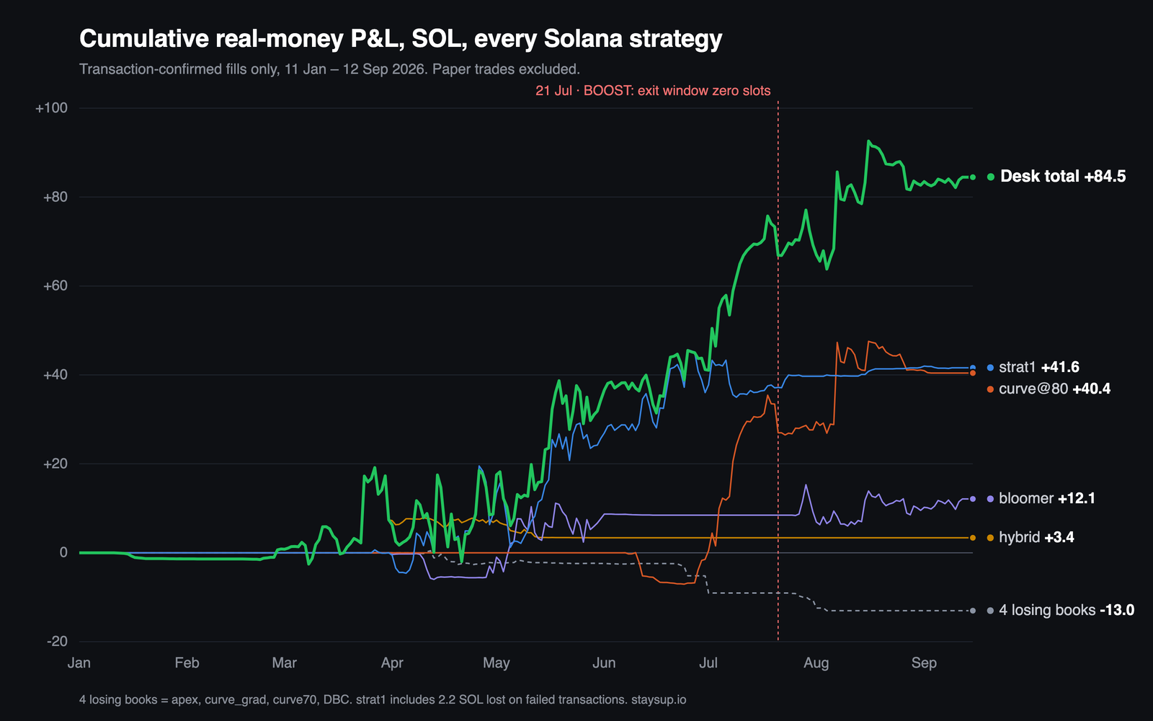Click the 21 Jul BOOST annotation text
Image resolution: width=1153 pixels, height=721 pixels.
pyautogui.click(x=653, y=91)
